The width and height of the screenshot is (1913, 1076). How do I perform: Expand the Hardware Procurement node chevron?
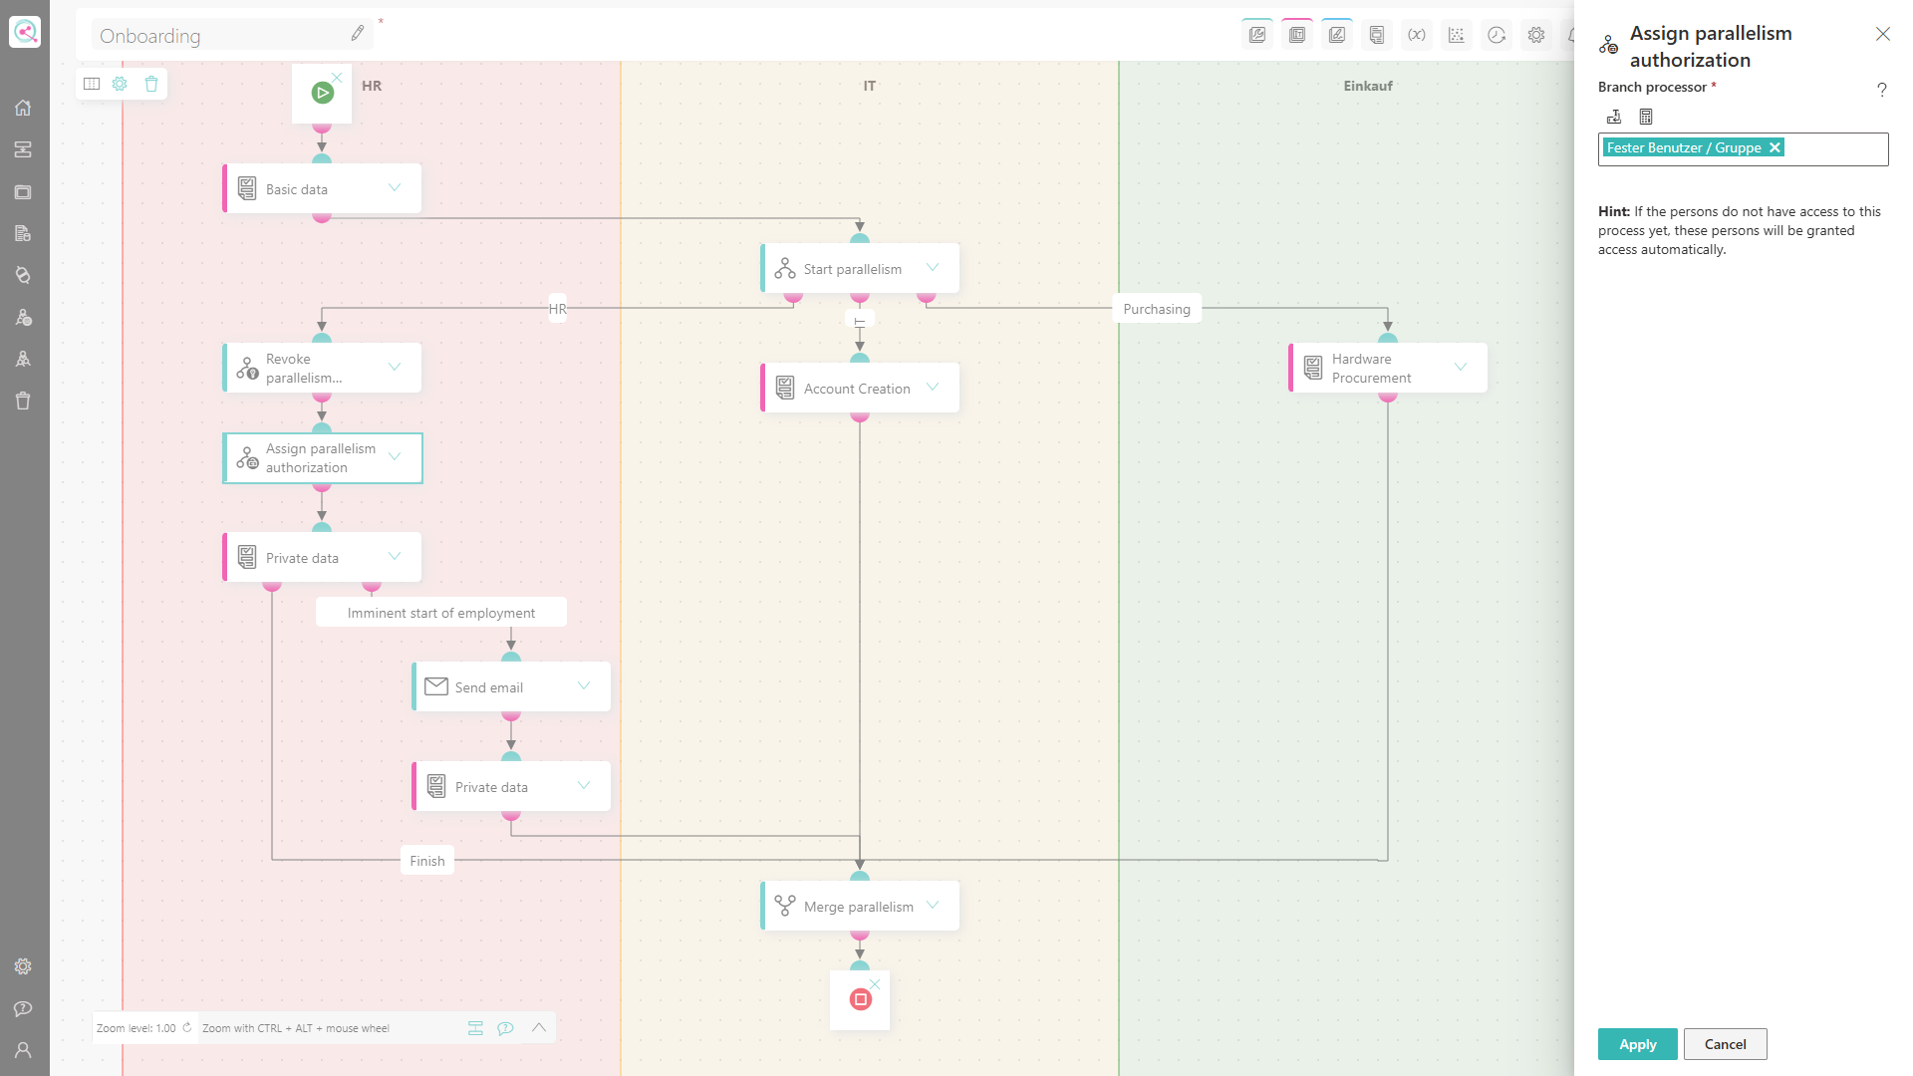pyautogui.click(x=1461, y=367)
